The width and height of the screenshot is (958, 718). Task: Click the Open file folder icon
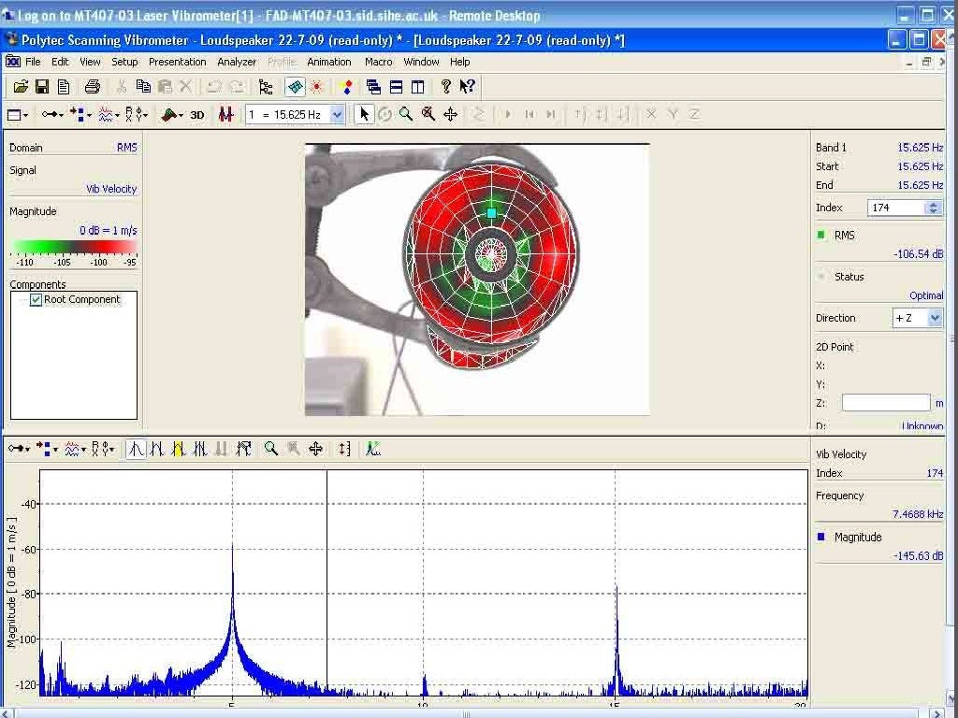[x=21, y=87]
